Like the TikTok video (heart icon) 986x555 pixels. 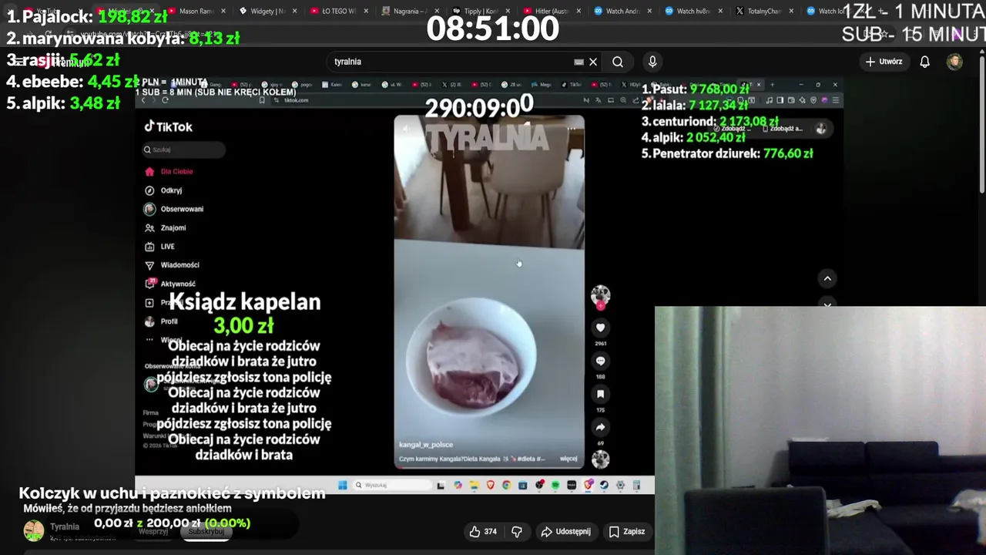[600, 328]
